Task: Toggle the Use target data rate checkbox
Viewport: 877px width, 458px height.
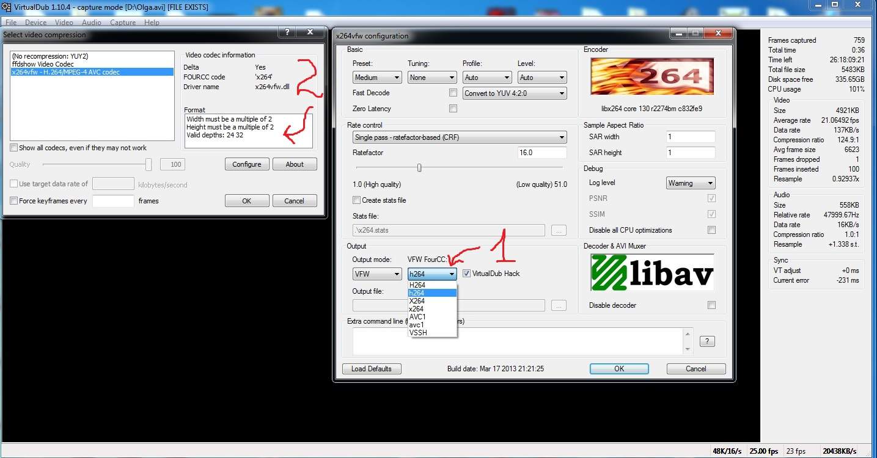Action: 13,184
